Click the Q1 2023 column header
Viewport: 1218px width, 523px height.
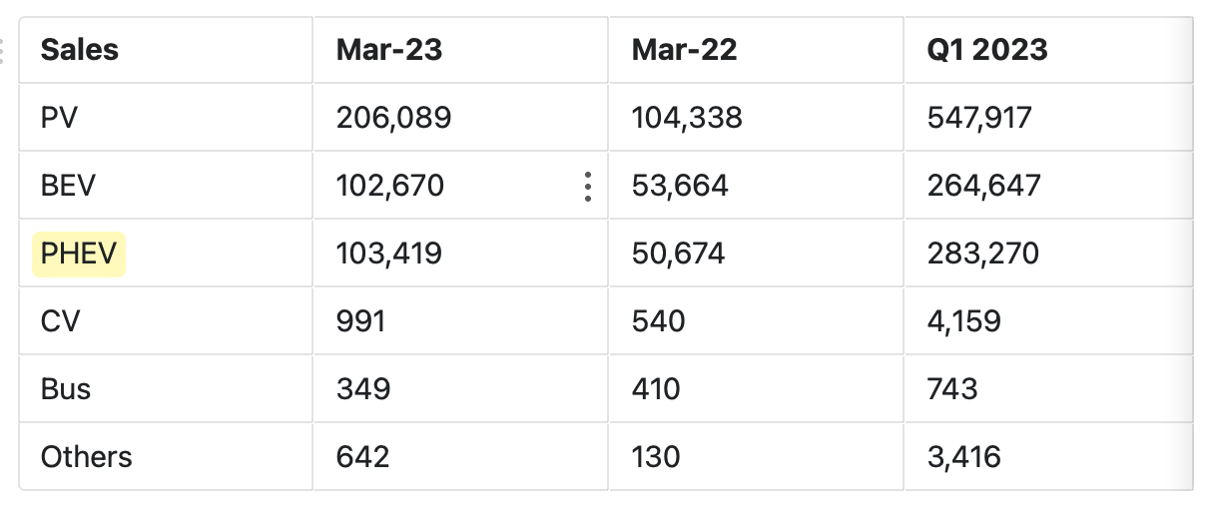tap(1048, 50)
